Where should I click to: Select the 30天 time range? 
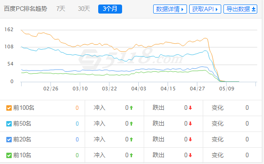coord(84,9)
